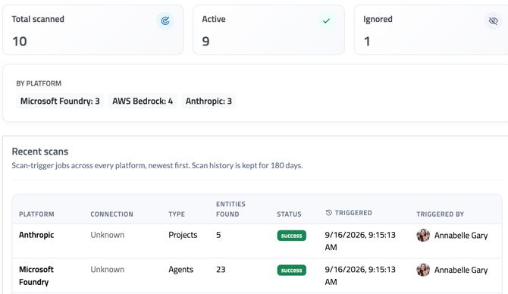Sort by the TRIGGERED column header
Screen dimensions: 508x294
tap(353, 213)
